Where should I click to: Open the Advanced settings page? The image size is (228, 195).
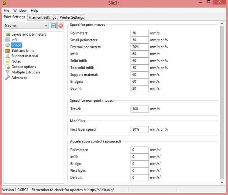click(19, 77)
